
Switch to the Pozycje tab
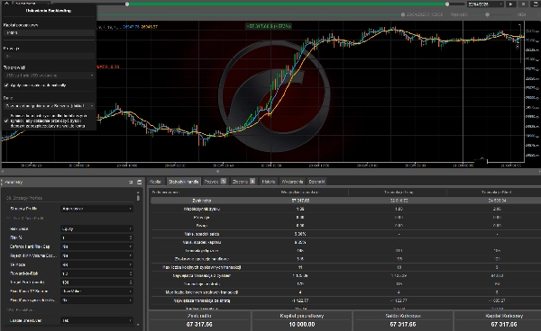coord(215,182)
